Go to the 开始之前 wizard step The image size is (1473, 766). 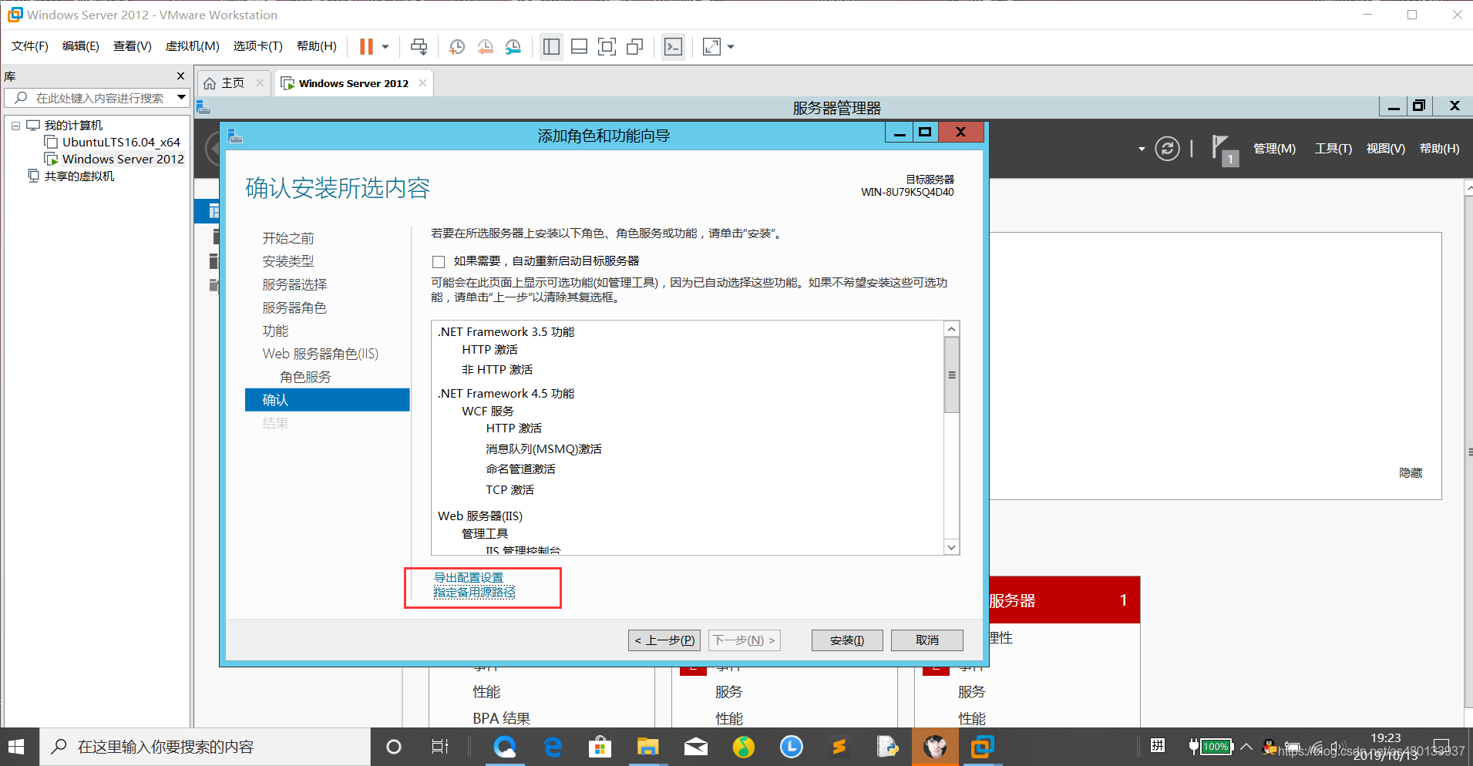pyautogui.click(x=288, y=239)
